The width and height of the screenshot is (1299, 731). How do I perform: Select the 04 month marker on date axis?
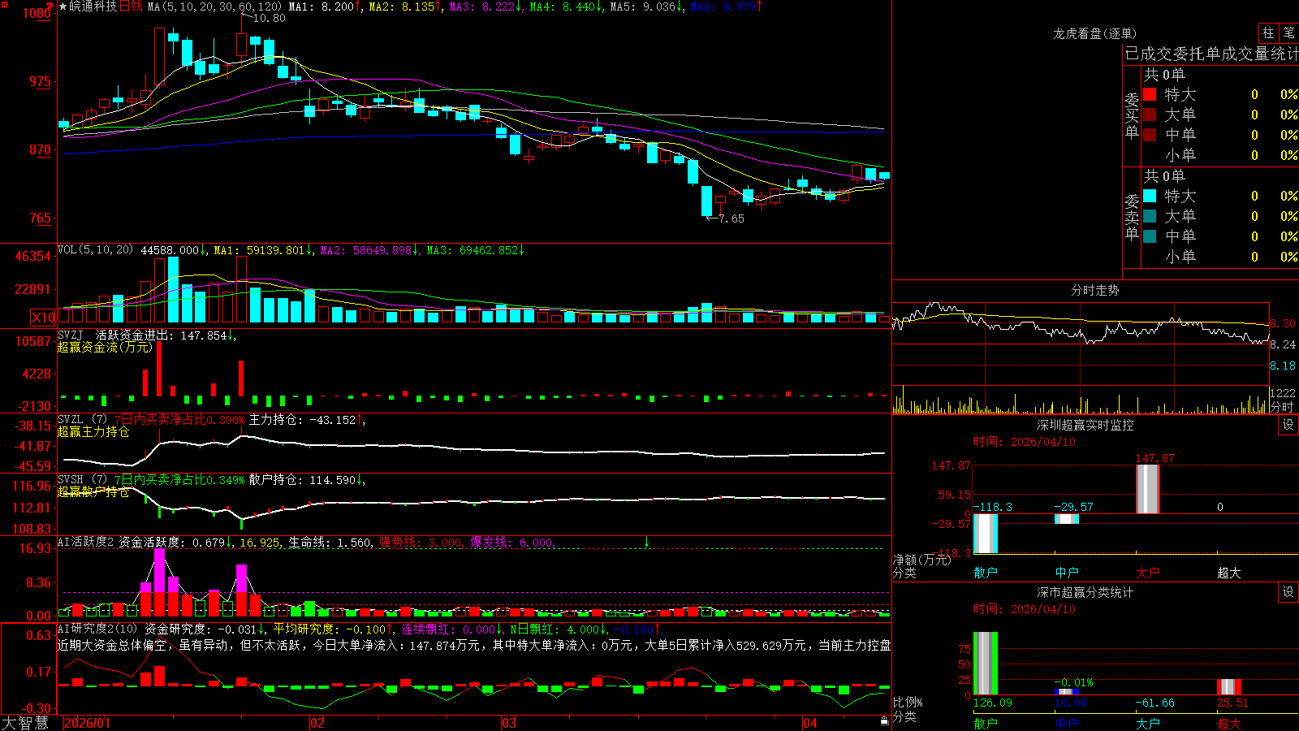tap(809, 723)
